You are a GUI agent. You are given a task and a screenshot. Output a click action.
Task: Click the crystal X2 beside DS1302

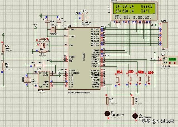pyautogui.click(x=28, y=80)
